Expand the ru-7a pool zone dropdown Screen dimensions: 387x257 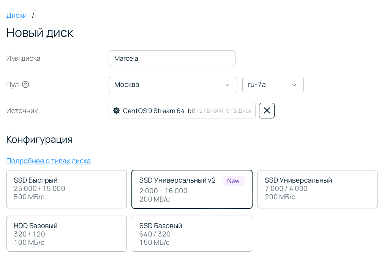[273, 84]
